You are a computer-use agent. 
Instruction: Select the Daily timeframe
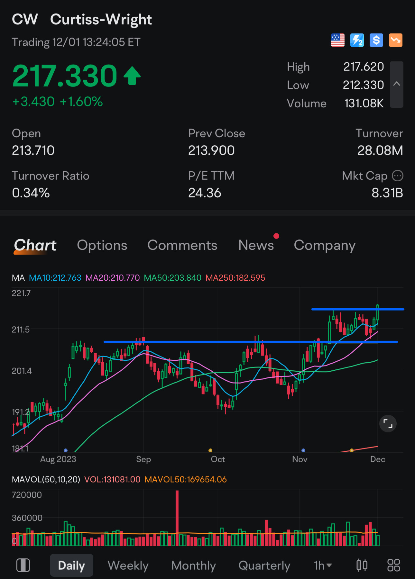point(71,565)
